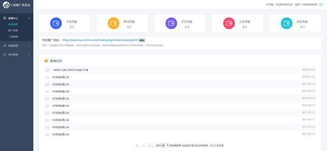Go to page 2 of announcements
The image size is (327, 151).
coord(143,146)
